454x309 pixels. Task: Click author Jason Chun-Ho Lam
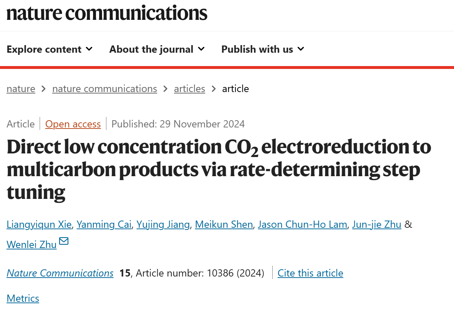pyautogui.click(x=303, y=225)
